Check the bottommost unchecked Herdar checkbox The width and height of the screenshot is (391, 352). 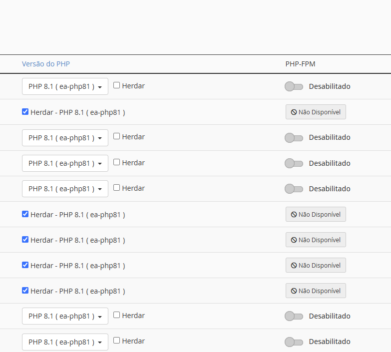(116, 341)
